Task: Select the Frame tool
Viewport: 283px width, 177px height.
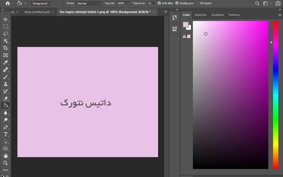Action: [x=5, y=55]
